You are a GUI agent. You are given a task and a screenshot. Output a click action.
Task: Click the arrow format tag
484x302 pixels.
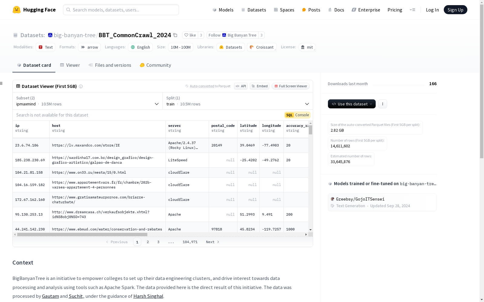coord(90,47)
